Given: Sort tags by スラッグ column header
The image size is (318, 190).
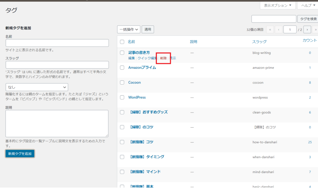Looking at the screenshot, I should click(x=259, y=42).
